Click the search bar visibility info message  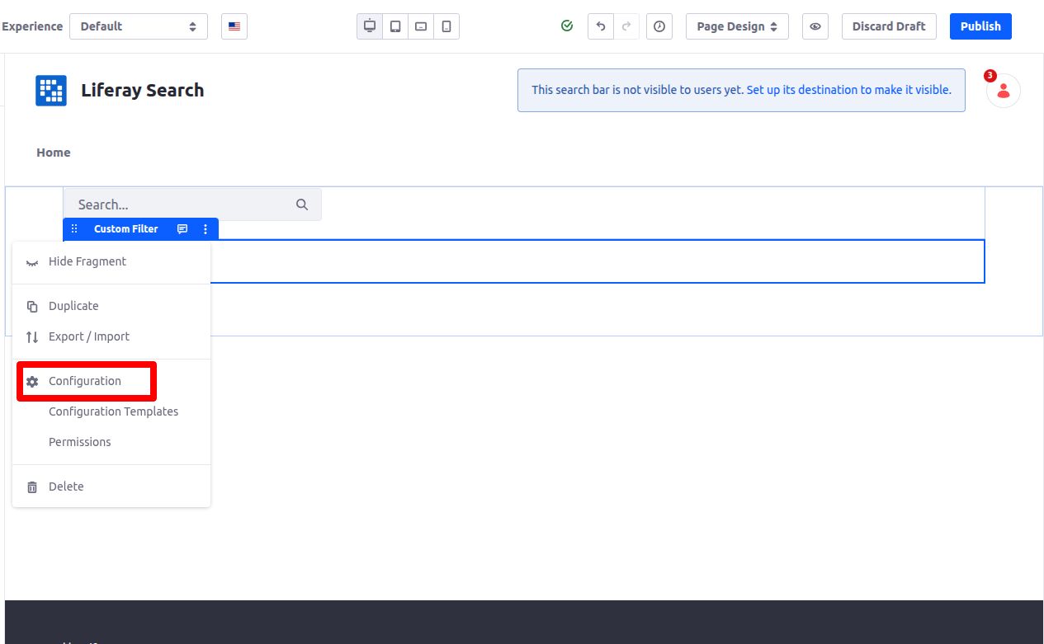click(741, 90)
